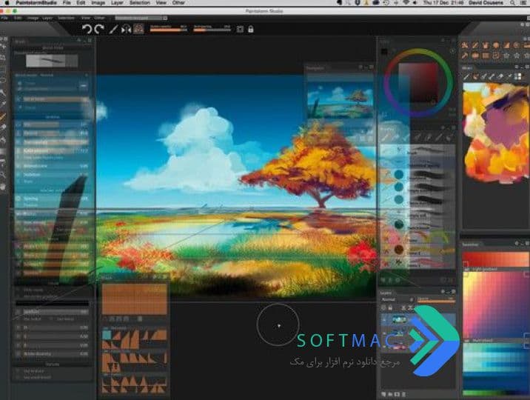Click the orange curve graph in the shape panel
This screenshot has width=530, height=400.
[x=134, y=299]
